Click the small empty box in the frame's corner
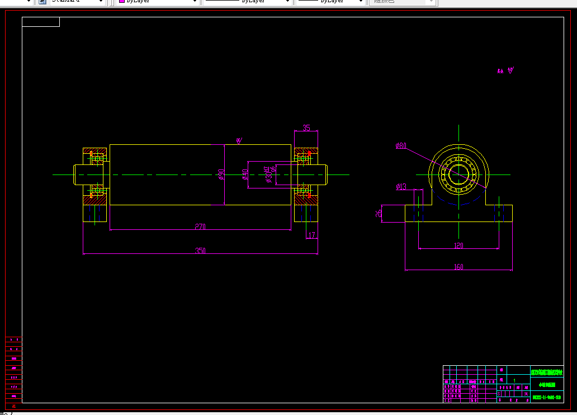Image resolution: width=577 pixels, height=415 pixels. (41, 22)
